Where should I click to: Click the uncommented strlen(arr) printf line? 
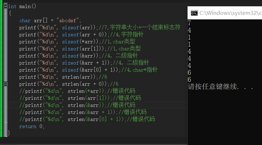[63, 77]
